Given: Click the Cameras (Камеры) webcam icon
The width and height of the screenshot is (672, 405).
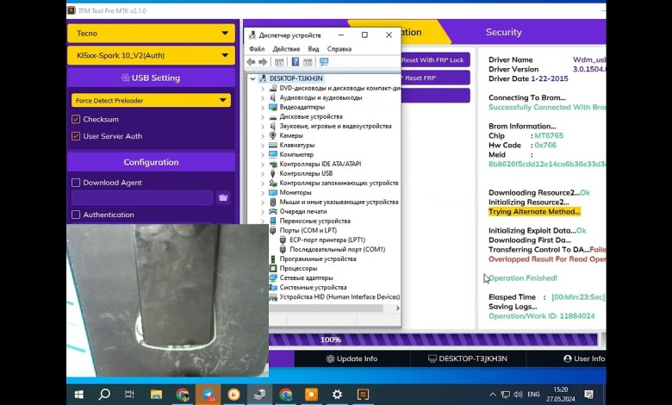Looking at the screenshot, I should [x=272, y=135].
